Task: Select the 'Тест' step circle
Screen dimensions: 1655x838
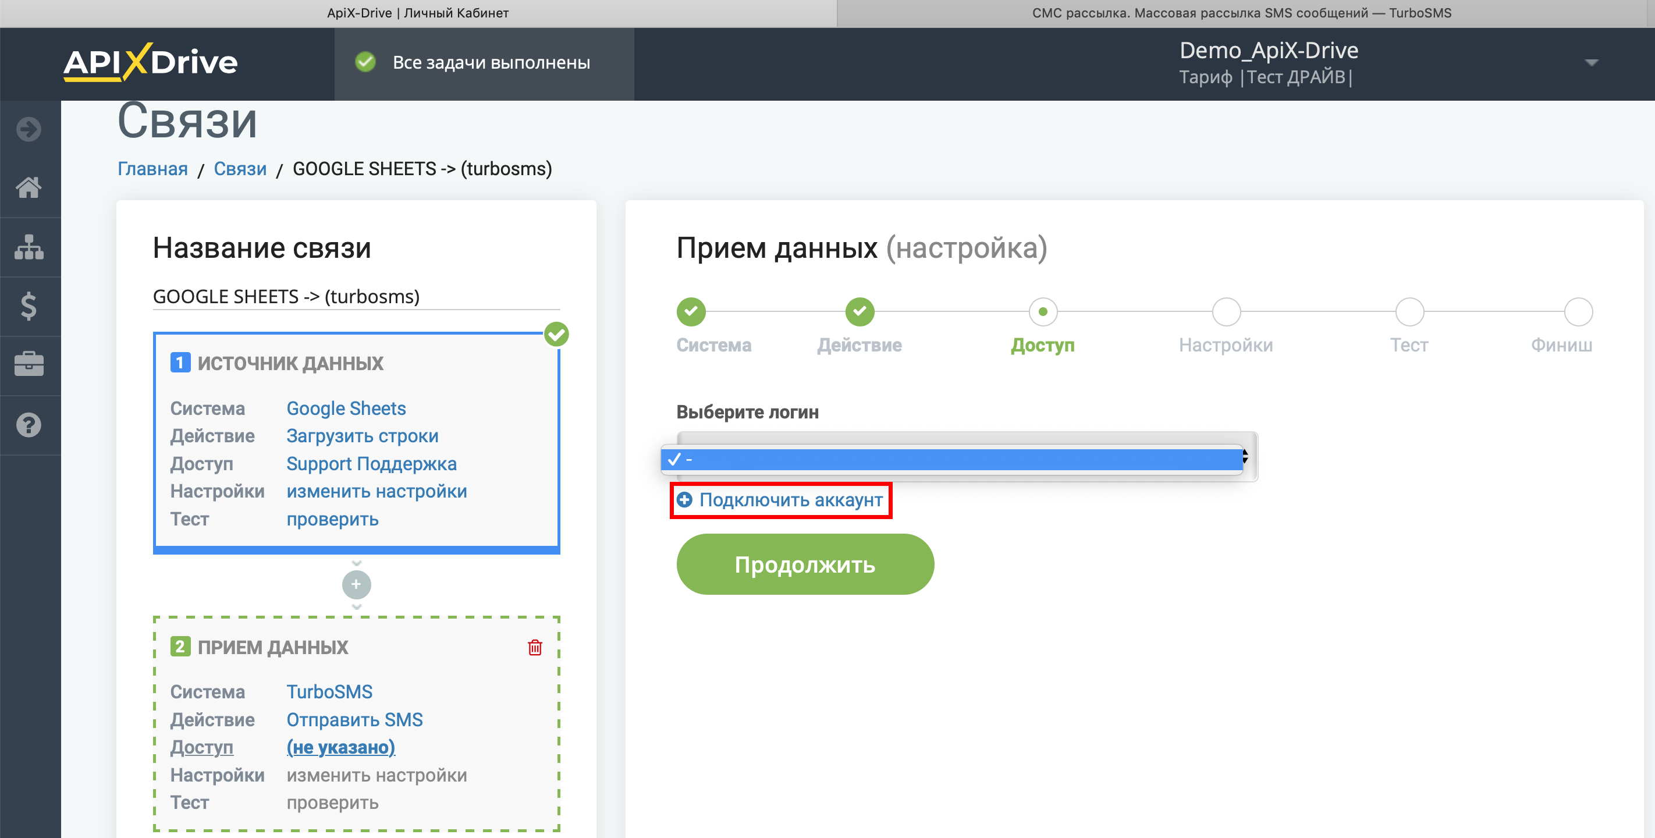Action: 1409,312
